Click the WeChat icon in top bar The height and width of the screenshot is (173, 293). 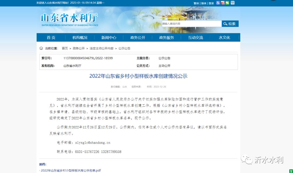227,3
